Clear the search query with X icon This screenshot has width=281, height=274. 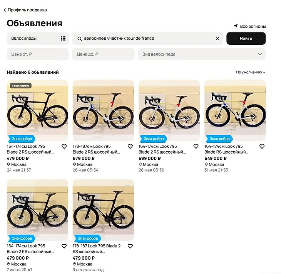(217, 39)
